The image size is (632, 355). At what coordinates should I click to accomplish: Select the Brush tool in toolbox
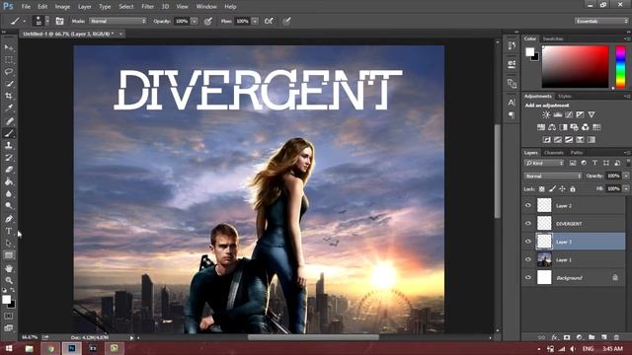coord(9,133)
